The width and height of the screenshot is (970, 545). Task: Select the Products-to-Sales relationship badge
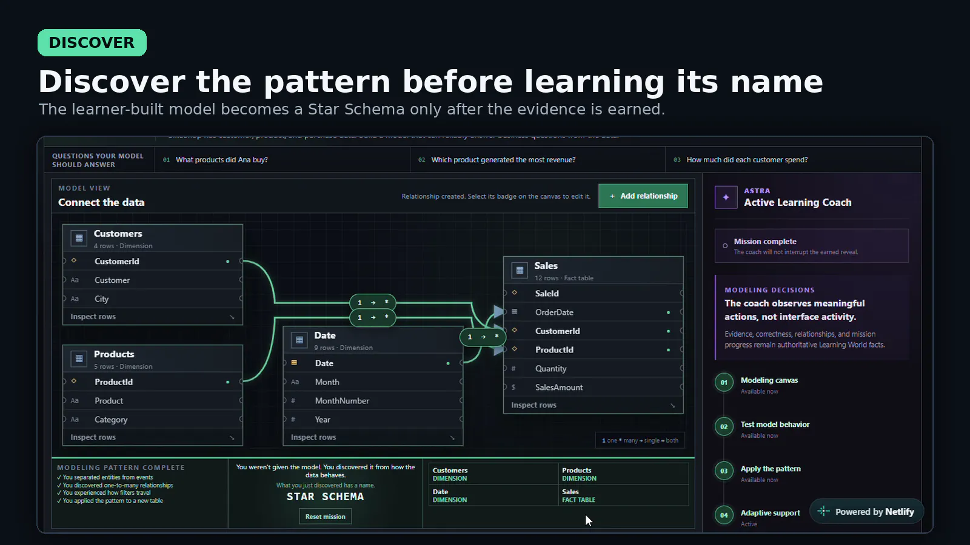point(373,317)
